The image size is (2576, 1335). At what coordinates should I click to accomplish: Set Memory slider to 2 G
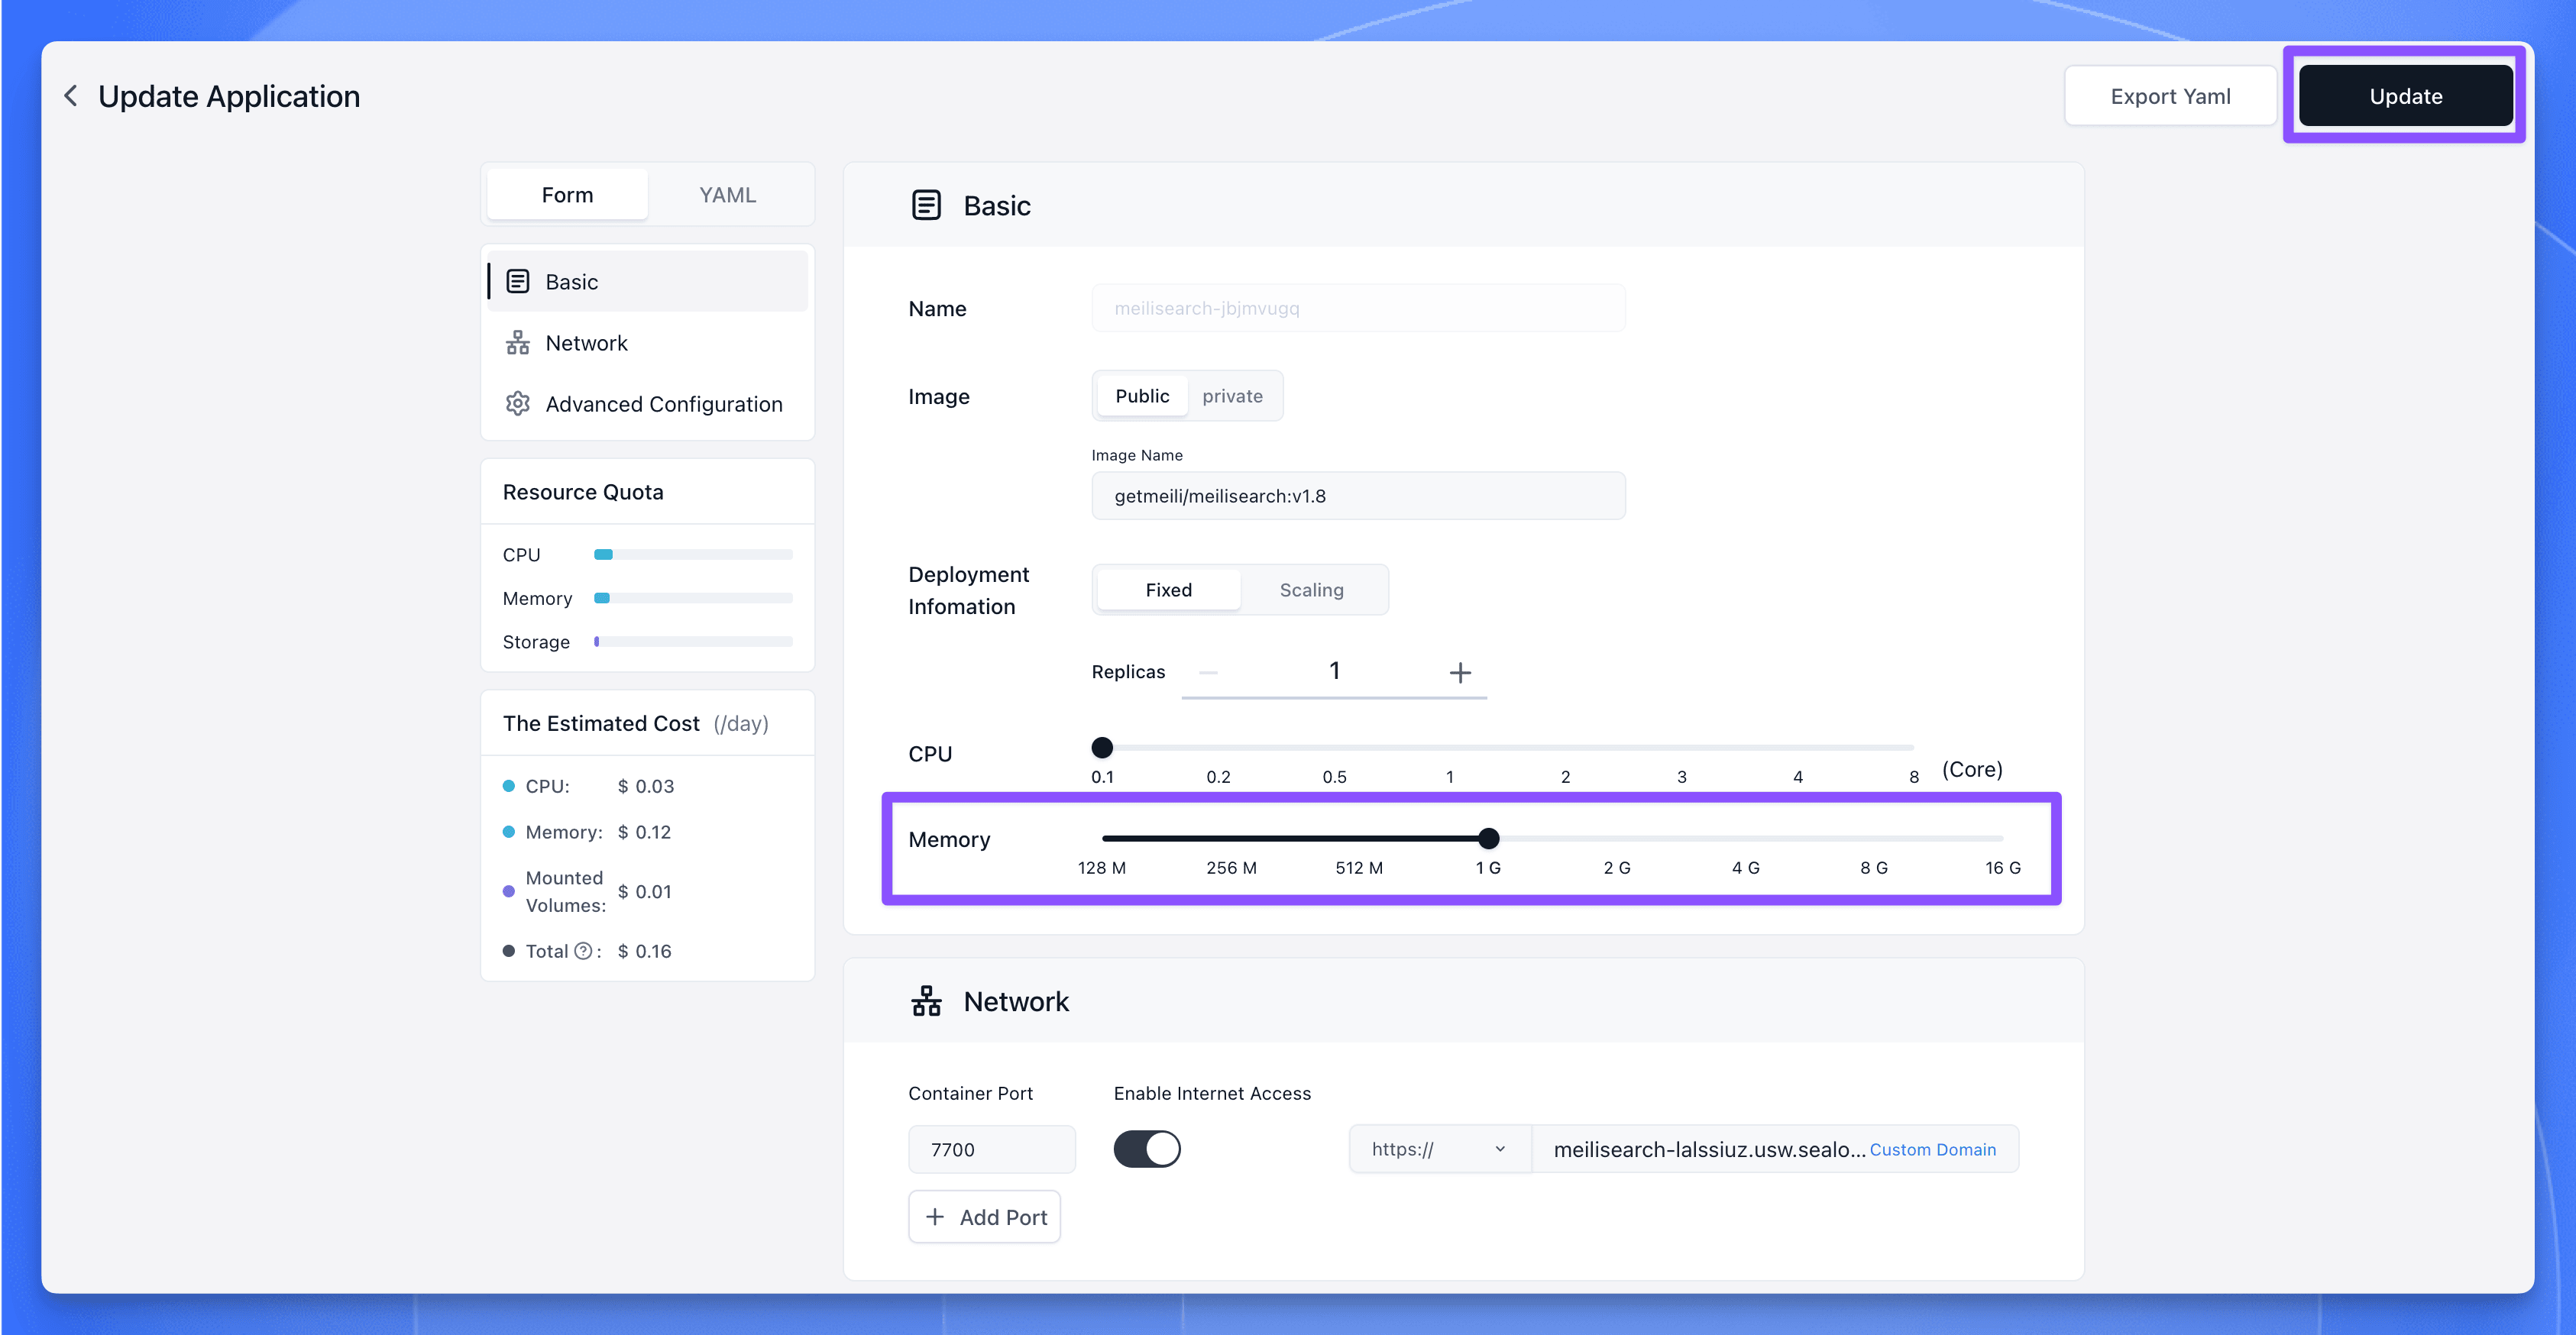click(1617, 838)
